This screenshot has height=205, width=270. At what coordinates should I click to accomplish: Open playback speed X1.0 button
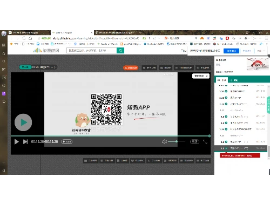click(67, 142)
